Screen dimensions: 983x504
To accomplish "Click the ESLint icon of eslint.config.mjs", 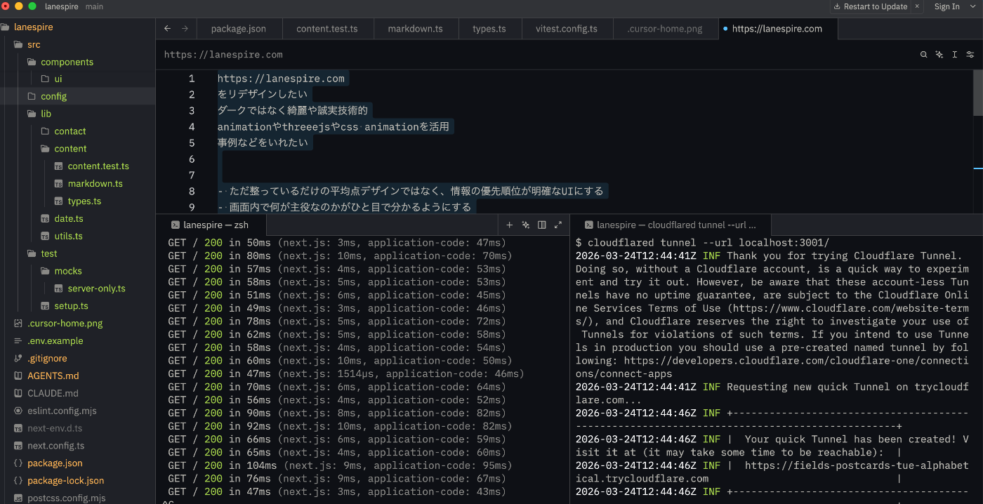I will point(18,411).
